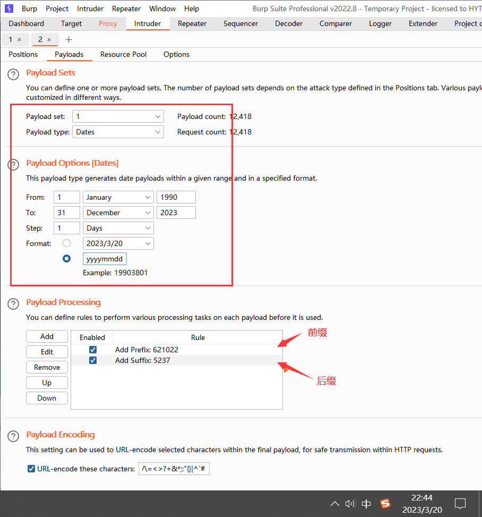
Task: Open the To month dropdown
Action: tap(118, 213)
